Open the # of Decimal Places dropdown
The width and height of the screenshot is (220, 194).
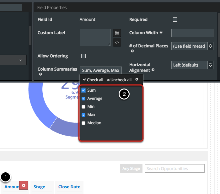coord(192,46)
